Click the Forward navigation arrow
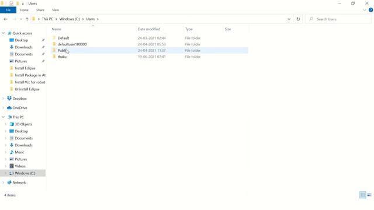Viewport: 374px width, 210px height. coord(14,19)
